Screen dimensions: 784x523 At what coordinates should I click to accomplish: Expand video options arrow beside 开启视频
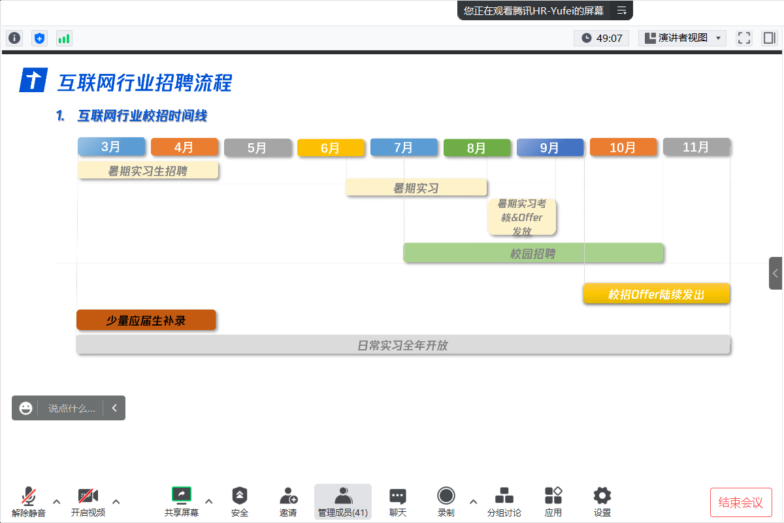pos(116,501)
